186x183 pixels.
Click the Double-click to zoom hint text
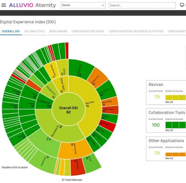click(15, 167)
